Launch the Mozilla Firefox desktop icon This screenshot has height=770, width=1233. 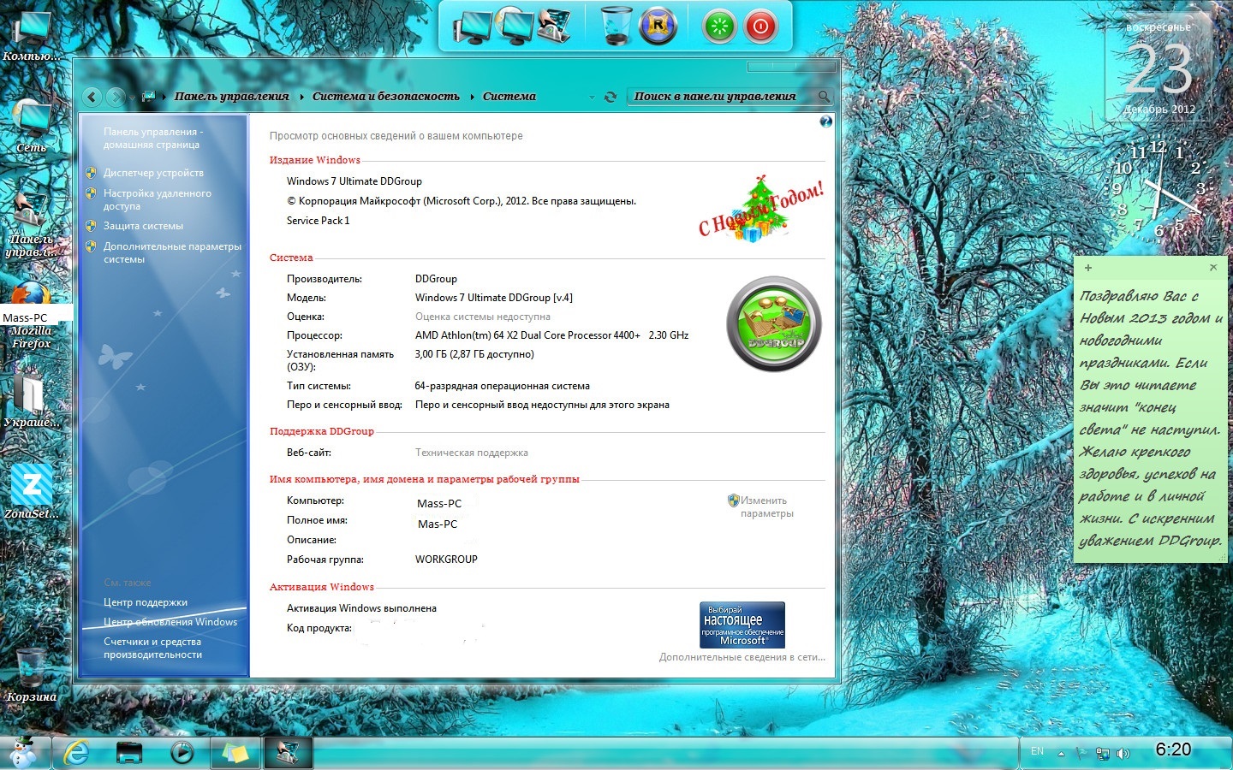(x=32, y=315)
